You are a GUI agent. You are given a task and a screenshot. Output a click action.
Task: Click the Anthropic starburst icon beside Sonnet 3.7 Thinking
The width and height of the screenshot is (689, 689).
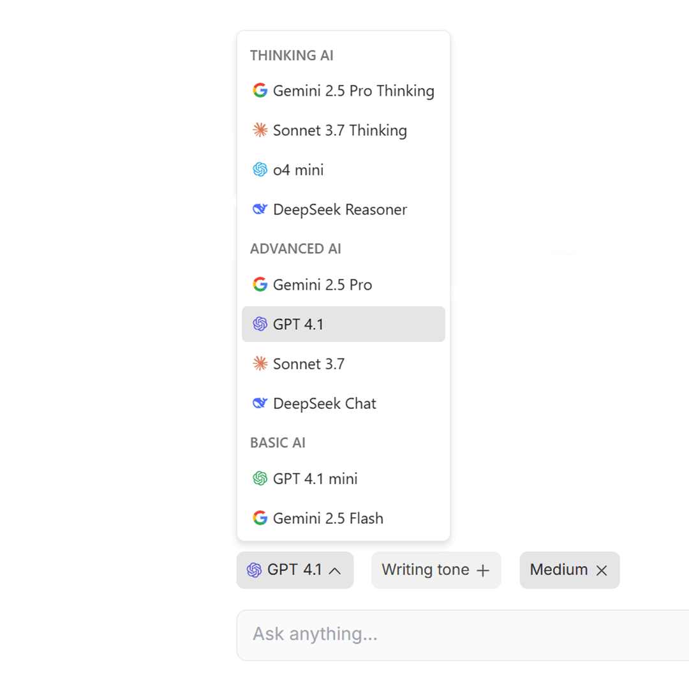(260, 130)
